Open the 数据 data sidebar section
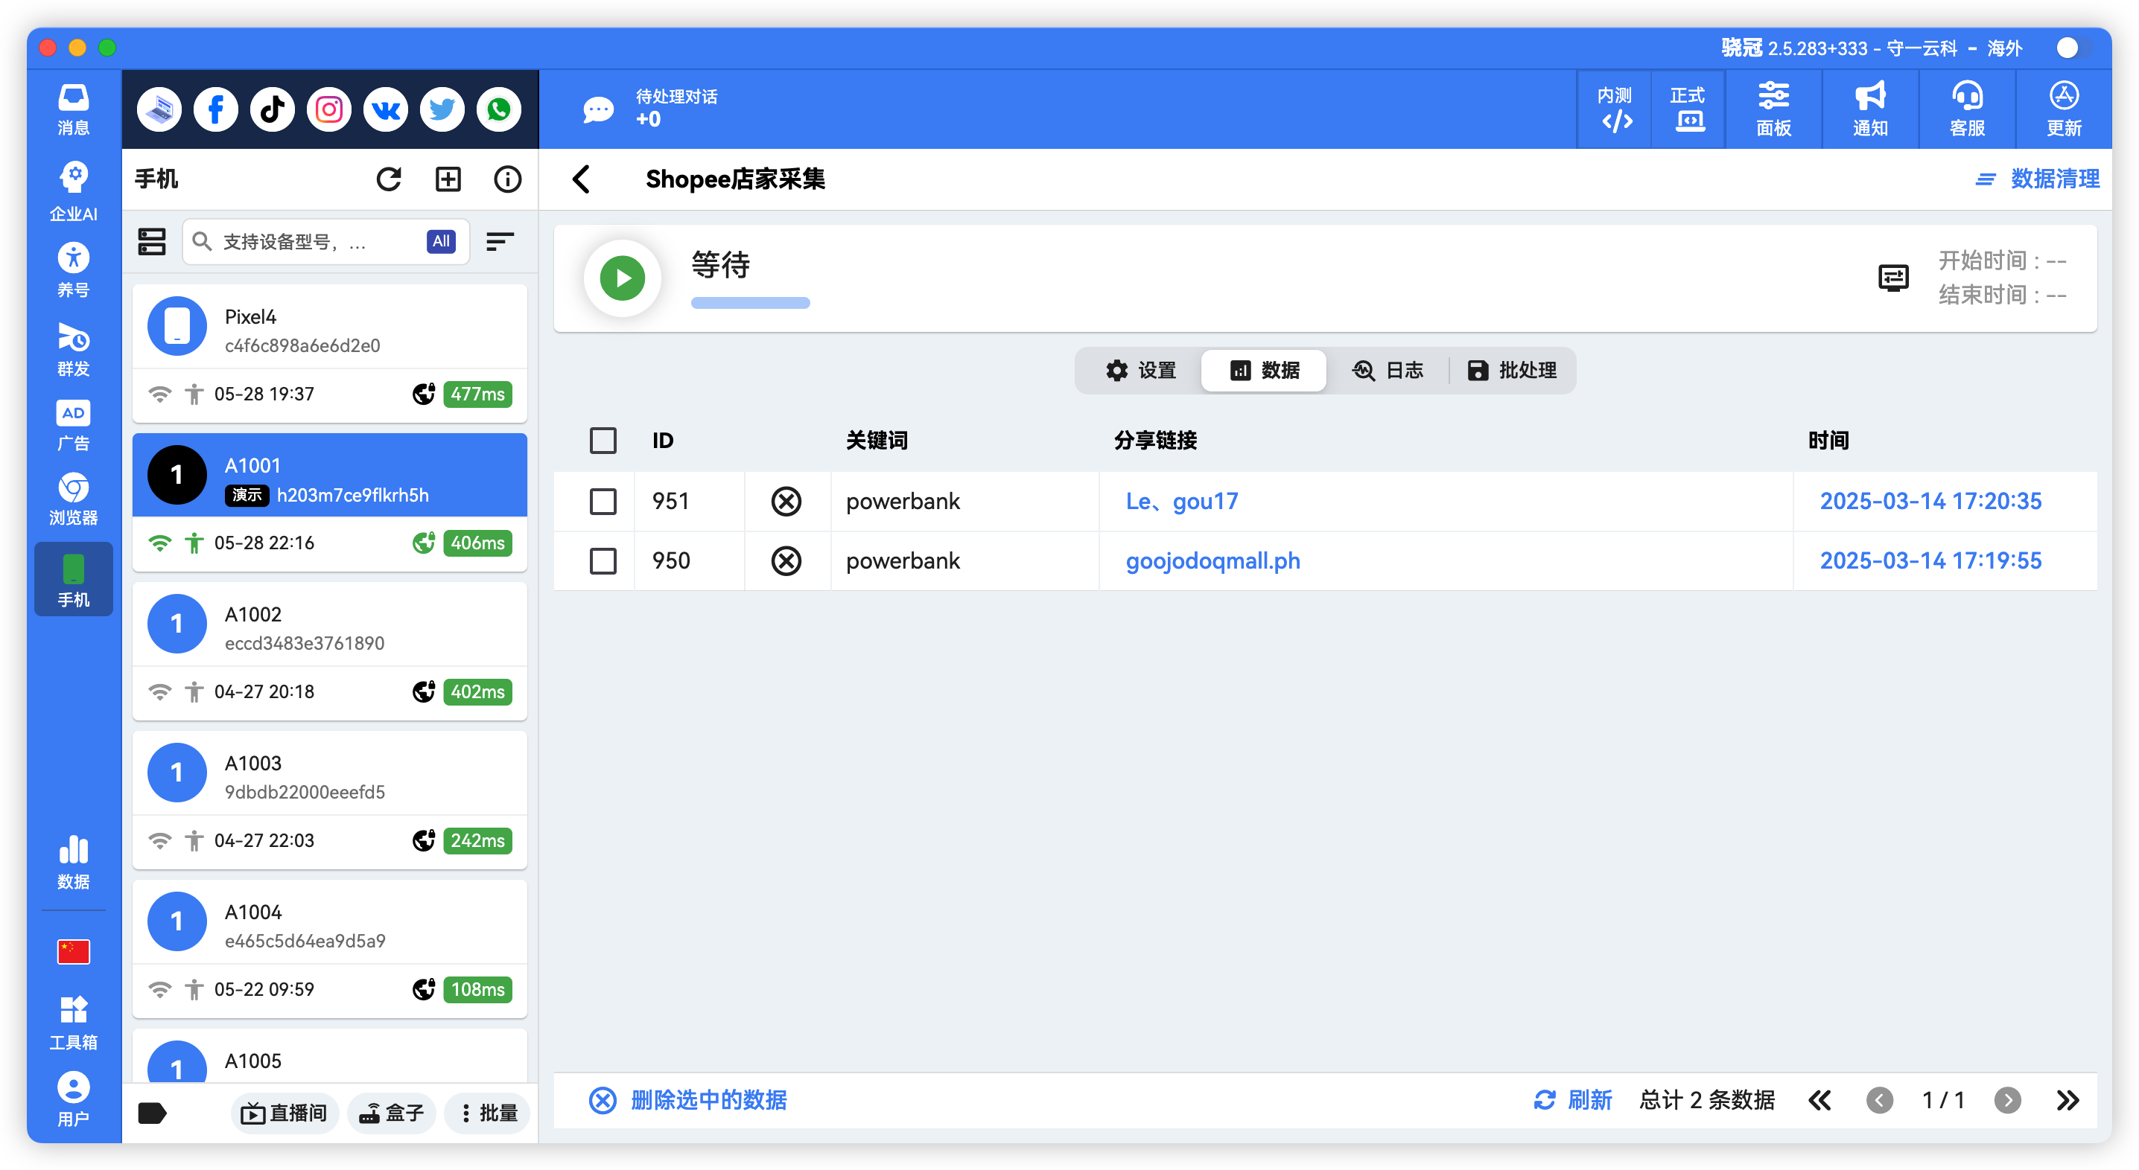This screenshot has width=2139, height=1170. click(73, 863)
